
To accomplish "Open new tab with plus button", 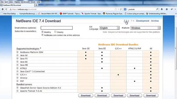I will 36,5.
